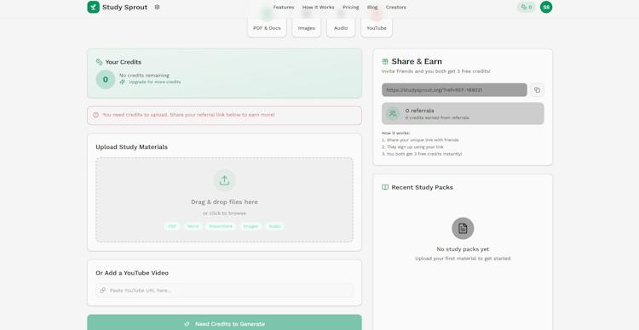The height and width of the screenshot is (330, 639).
Task: Click the people icon in referrals card
Action: [x=393, y=113]
